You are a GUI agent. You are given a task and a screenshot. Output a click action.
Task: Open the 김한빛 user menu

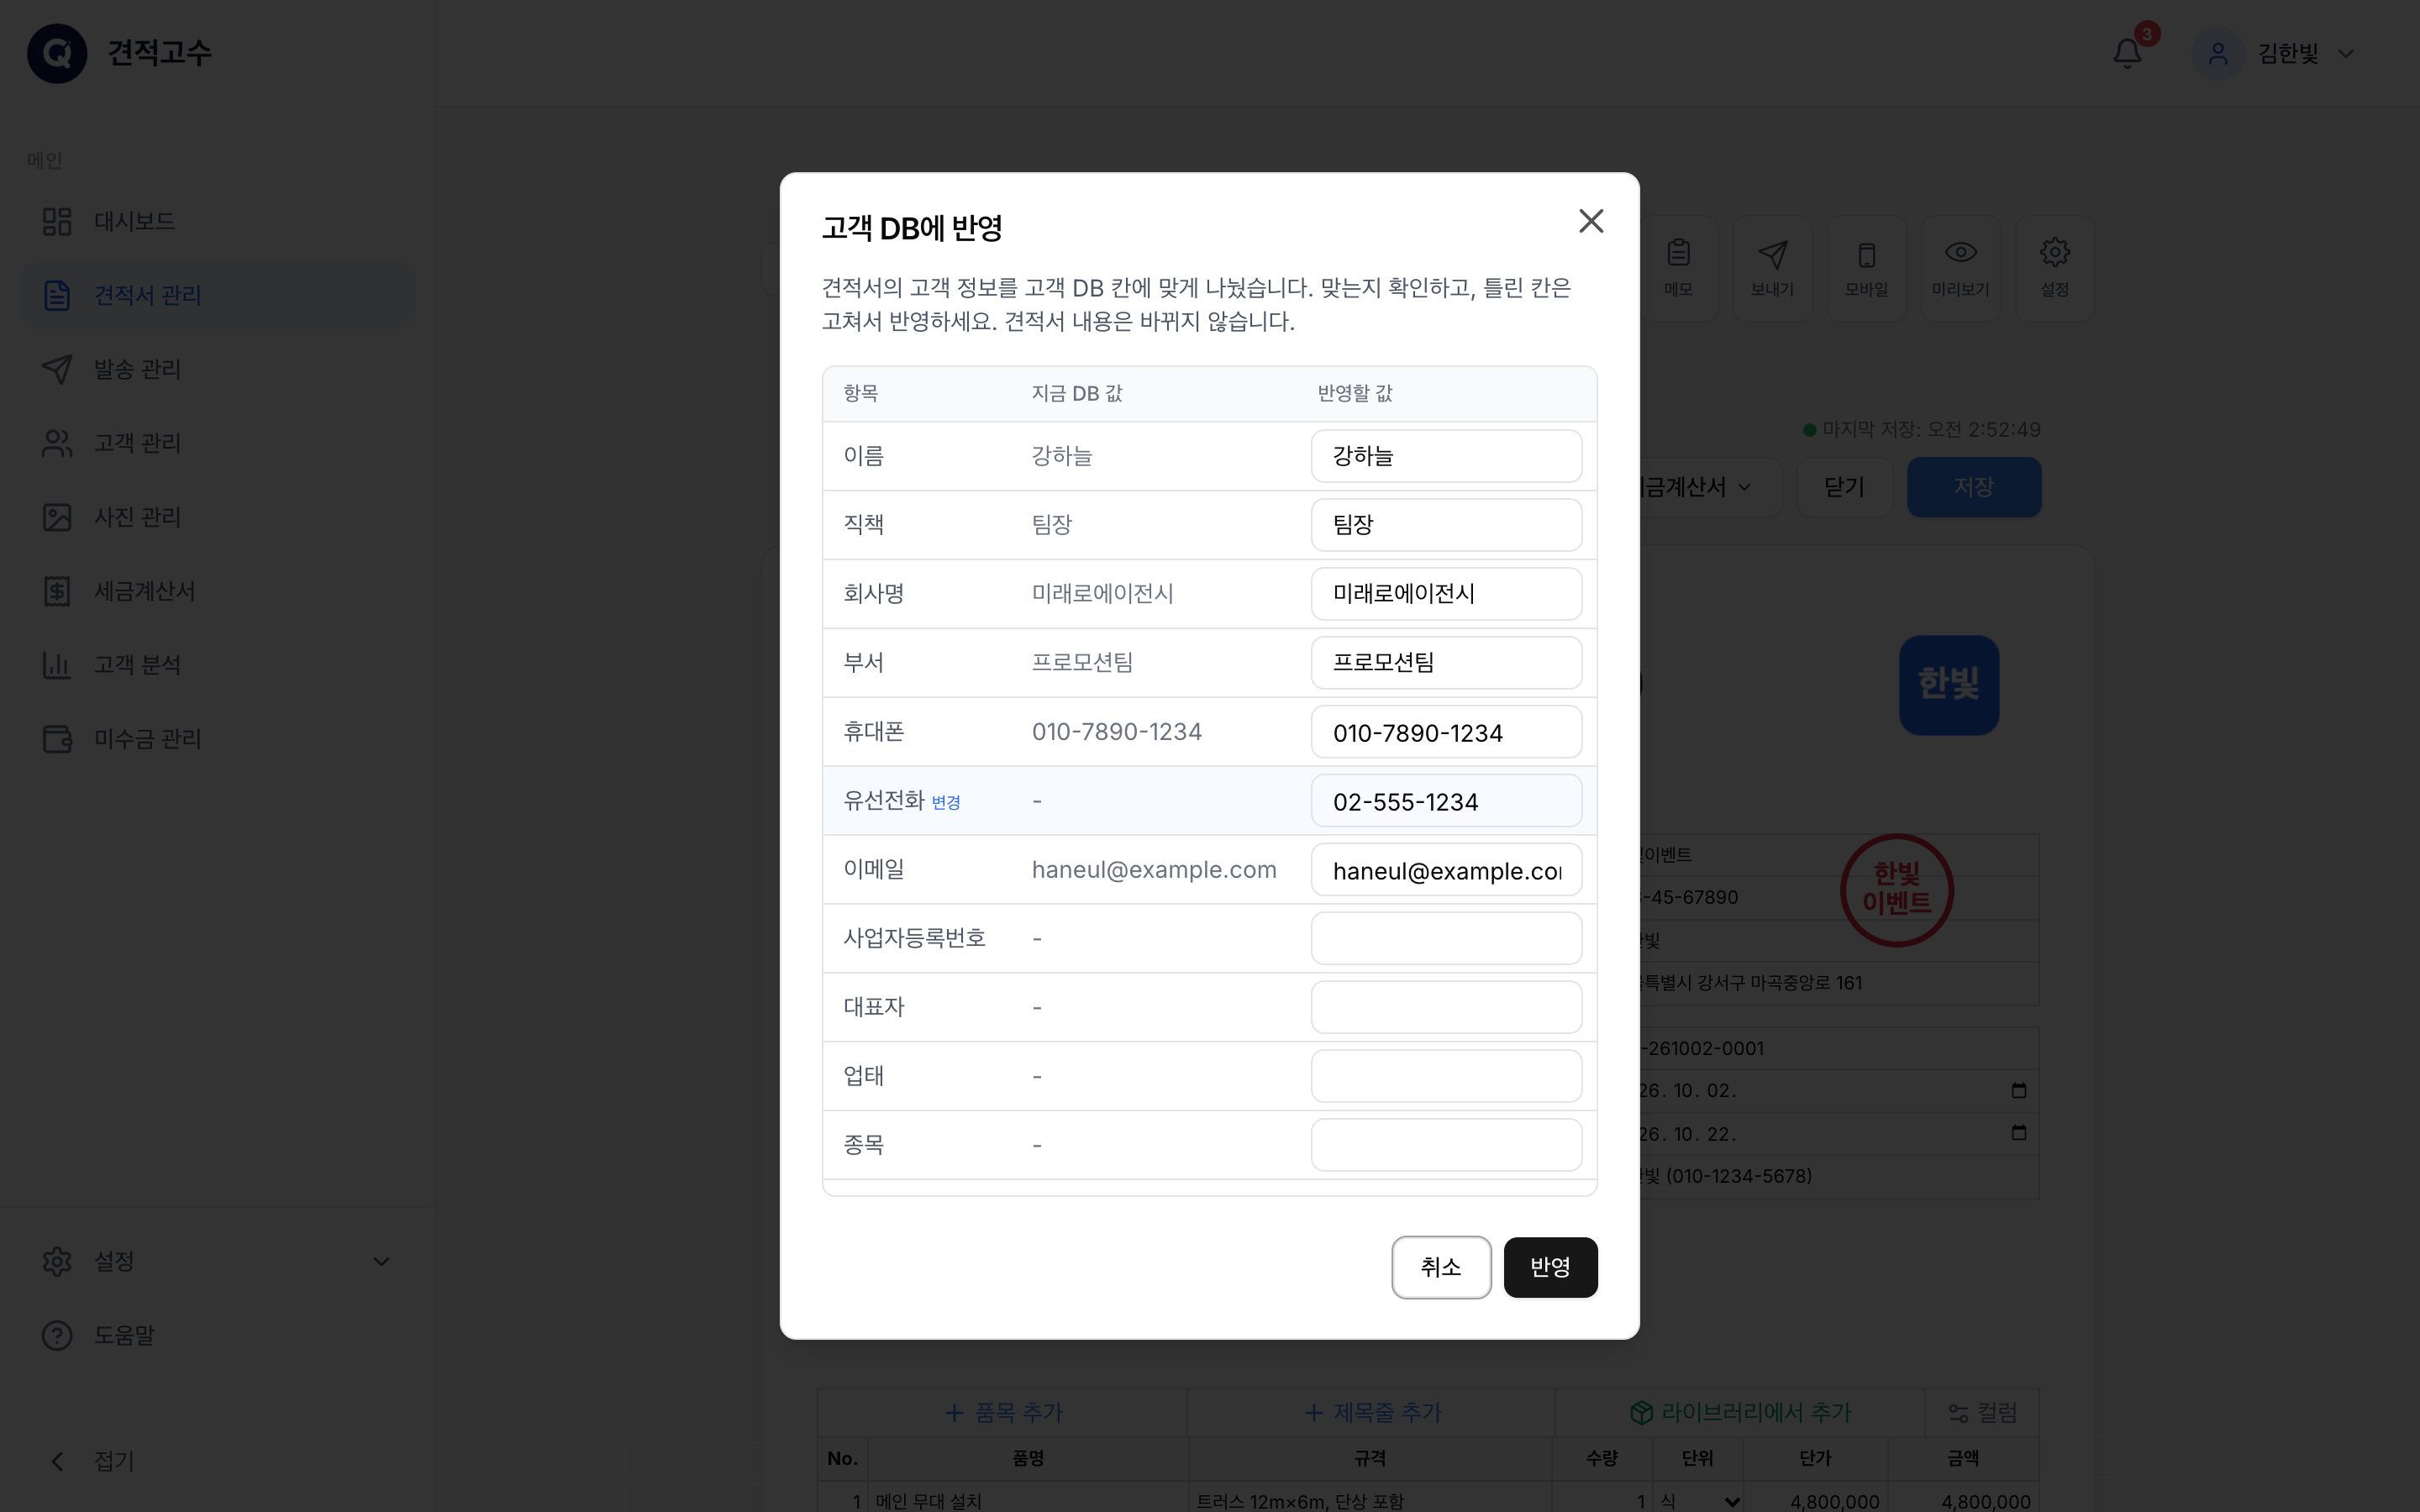(2275, 53)
